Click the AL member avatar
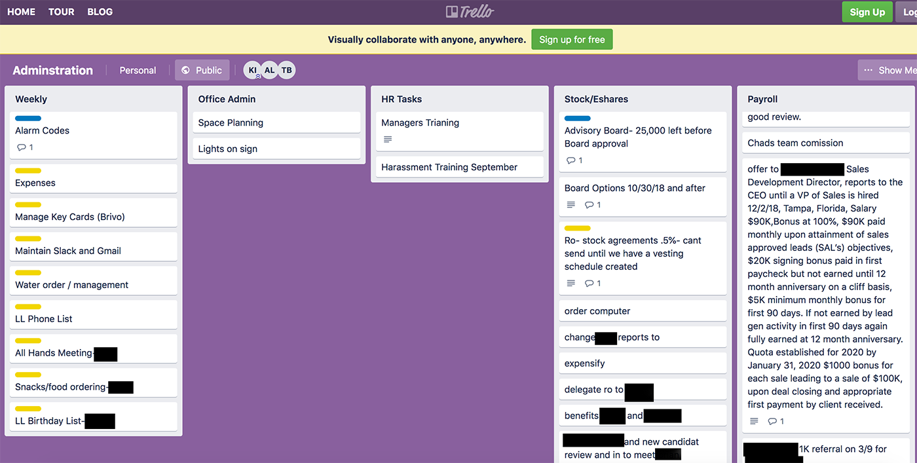 click(x=269, y=70)
